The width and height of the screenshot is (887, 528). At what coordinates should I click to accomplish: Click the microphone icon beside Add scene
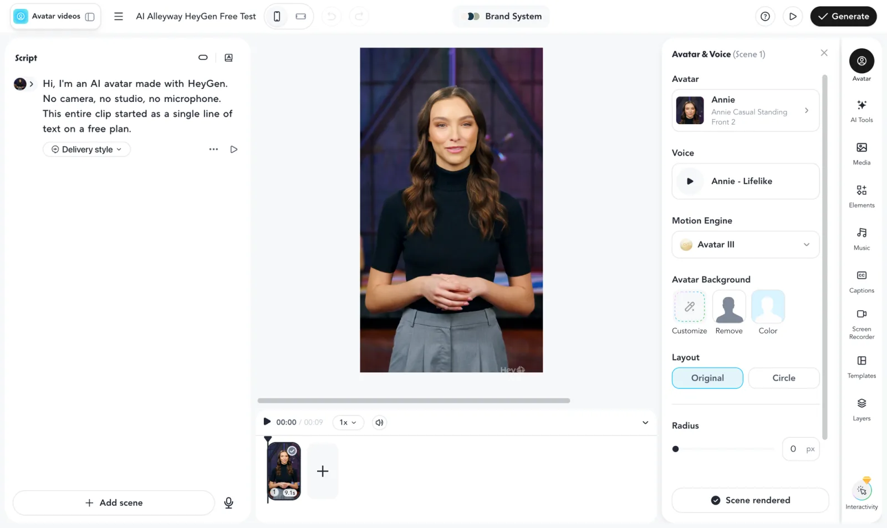[228, 503]
